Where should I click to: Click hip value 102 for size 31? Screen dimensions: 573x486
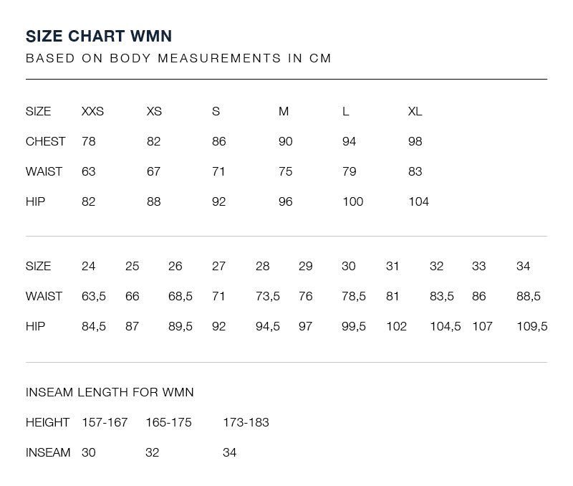[x=397, y=326]
